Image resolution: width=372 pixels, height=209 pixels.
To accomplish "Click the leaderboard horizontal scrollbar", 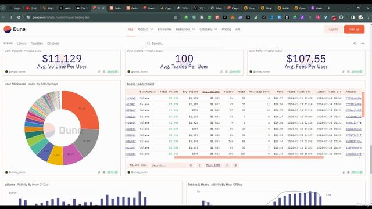I will pyautogui.click(x=249, y=157).
